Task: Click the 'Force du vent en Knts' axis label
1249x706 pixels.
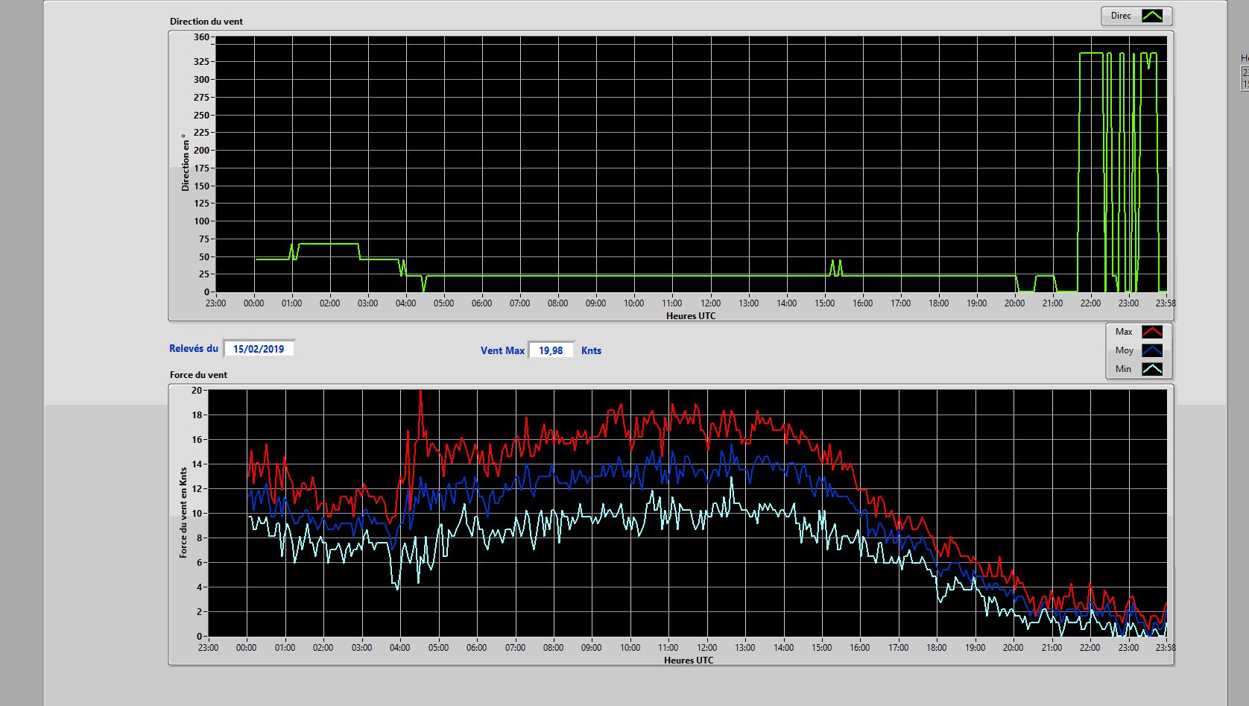Action: [x=183, y=513]
